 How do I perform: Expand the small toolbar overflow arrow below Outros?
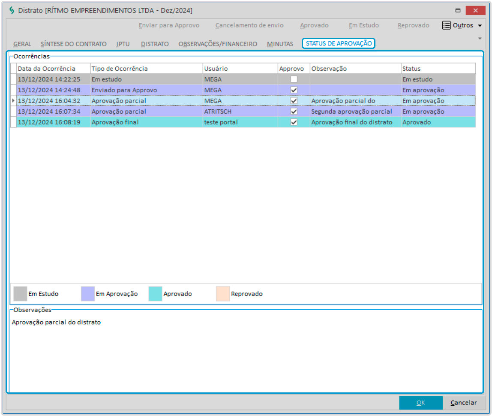[x=480, y=38]
